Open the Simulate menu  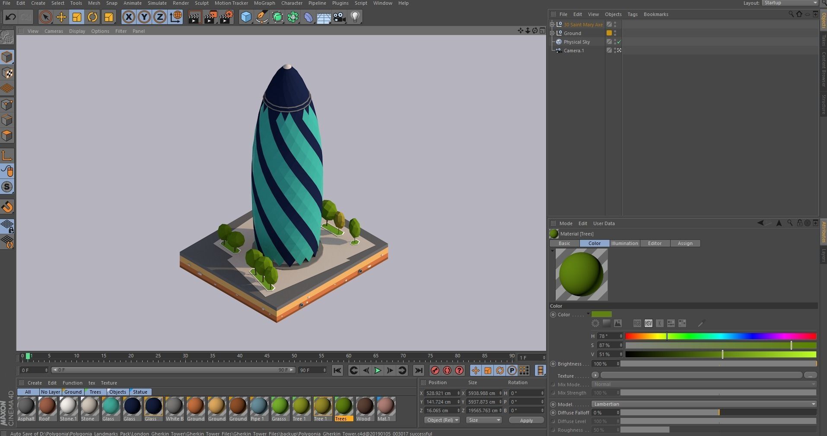pos(157,3)
